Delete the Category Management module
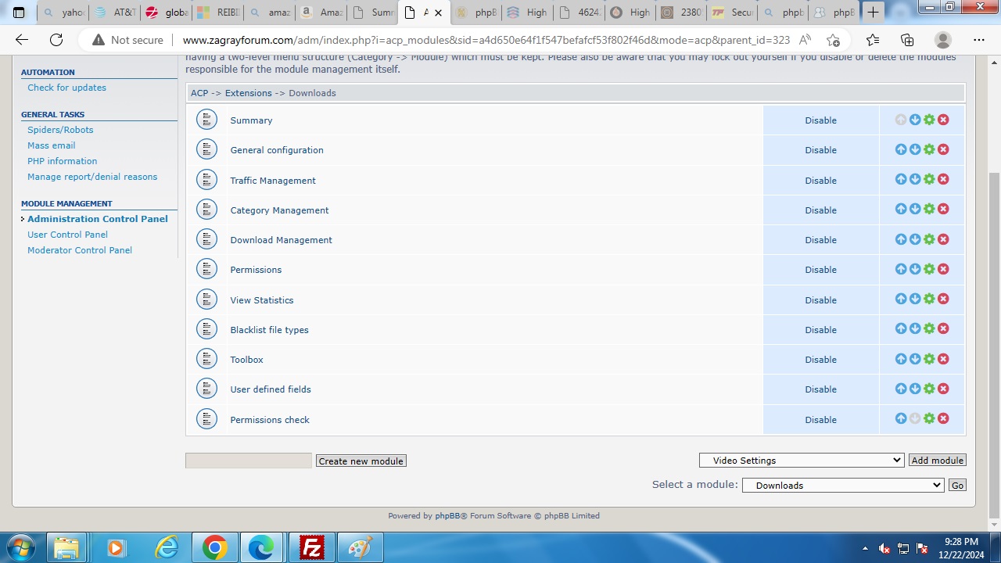 tap(943, 209)
